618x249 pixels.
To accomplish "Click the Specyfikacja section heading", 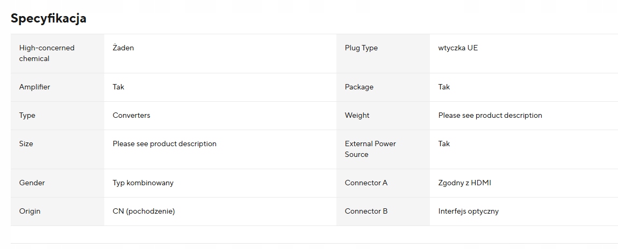I will pos(48,18).
